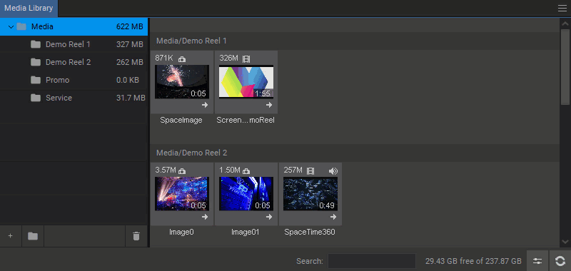The image size is (571, 271).
Task: Click the 31.7 MB size value
Action: pyautogui.click(x=131, y=98)
